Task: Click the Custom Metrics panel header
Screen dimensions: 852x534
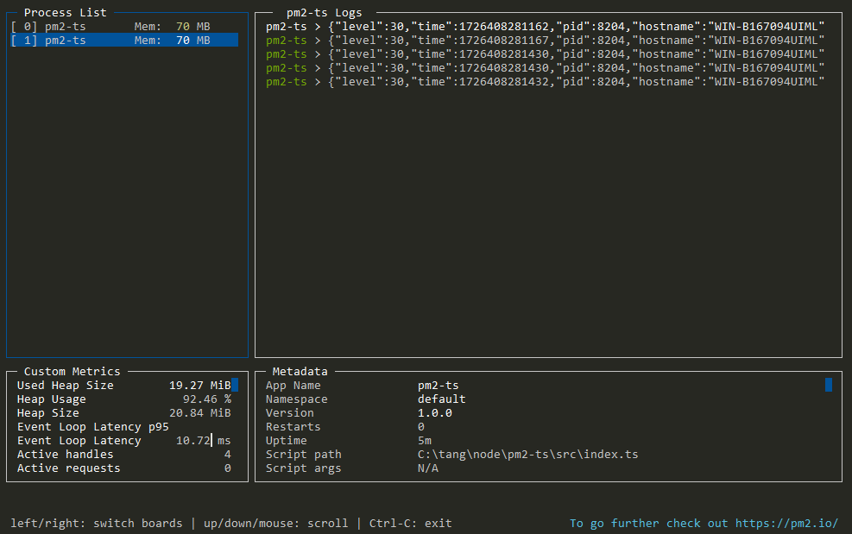Action: [73, 372]
